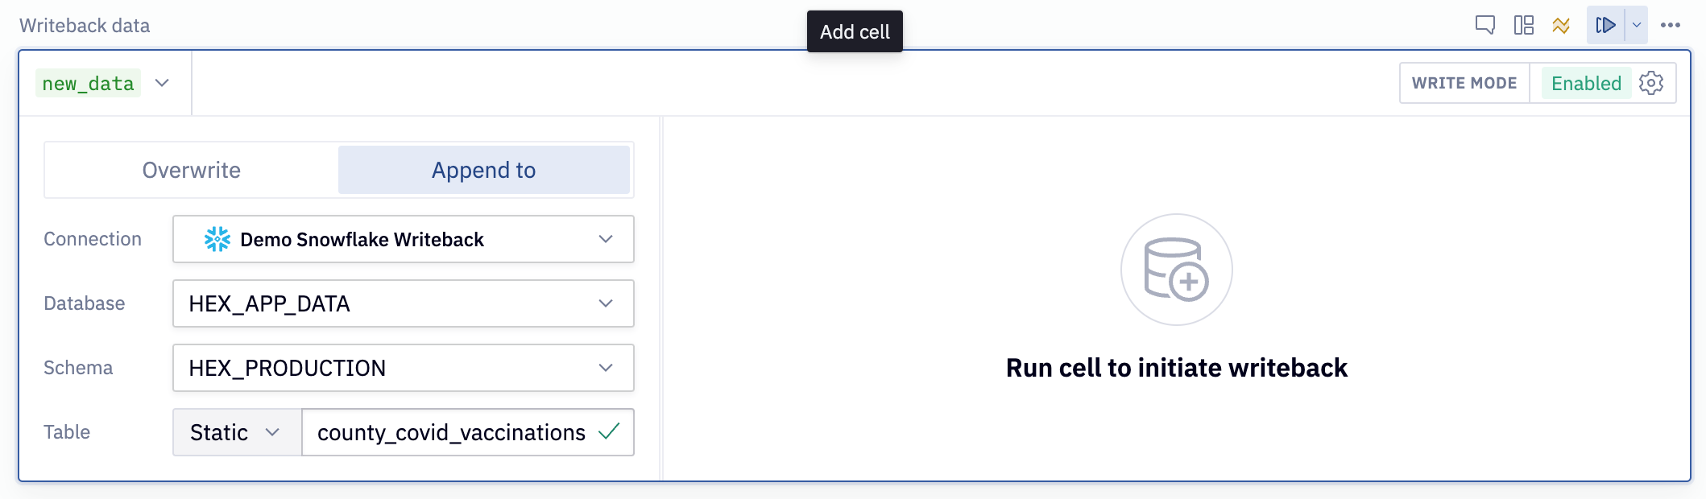Open the new_data source dataframe selector
Screen dimensions: 1706x499
click(105, 83)
